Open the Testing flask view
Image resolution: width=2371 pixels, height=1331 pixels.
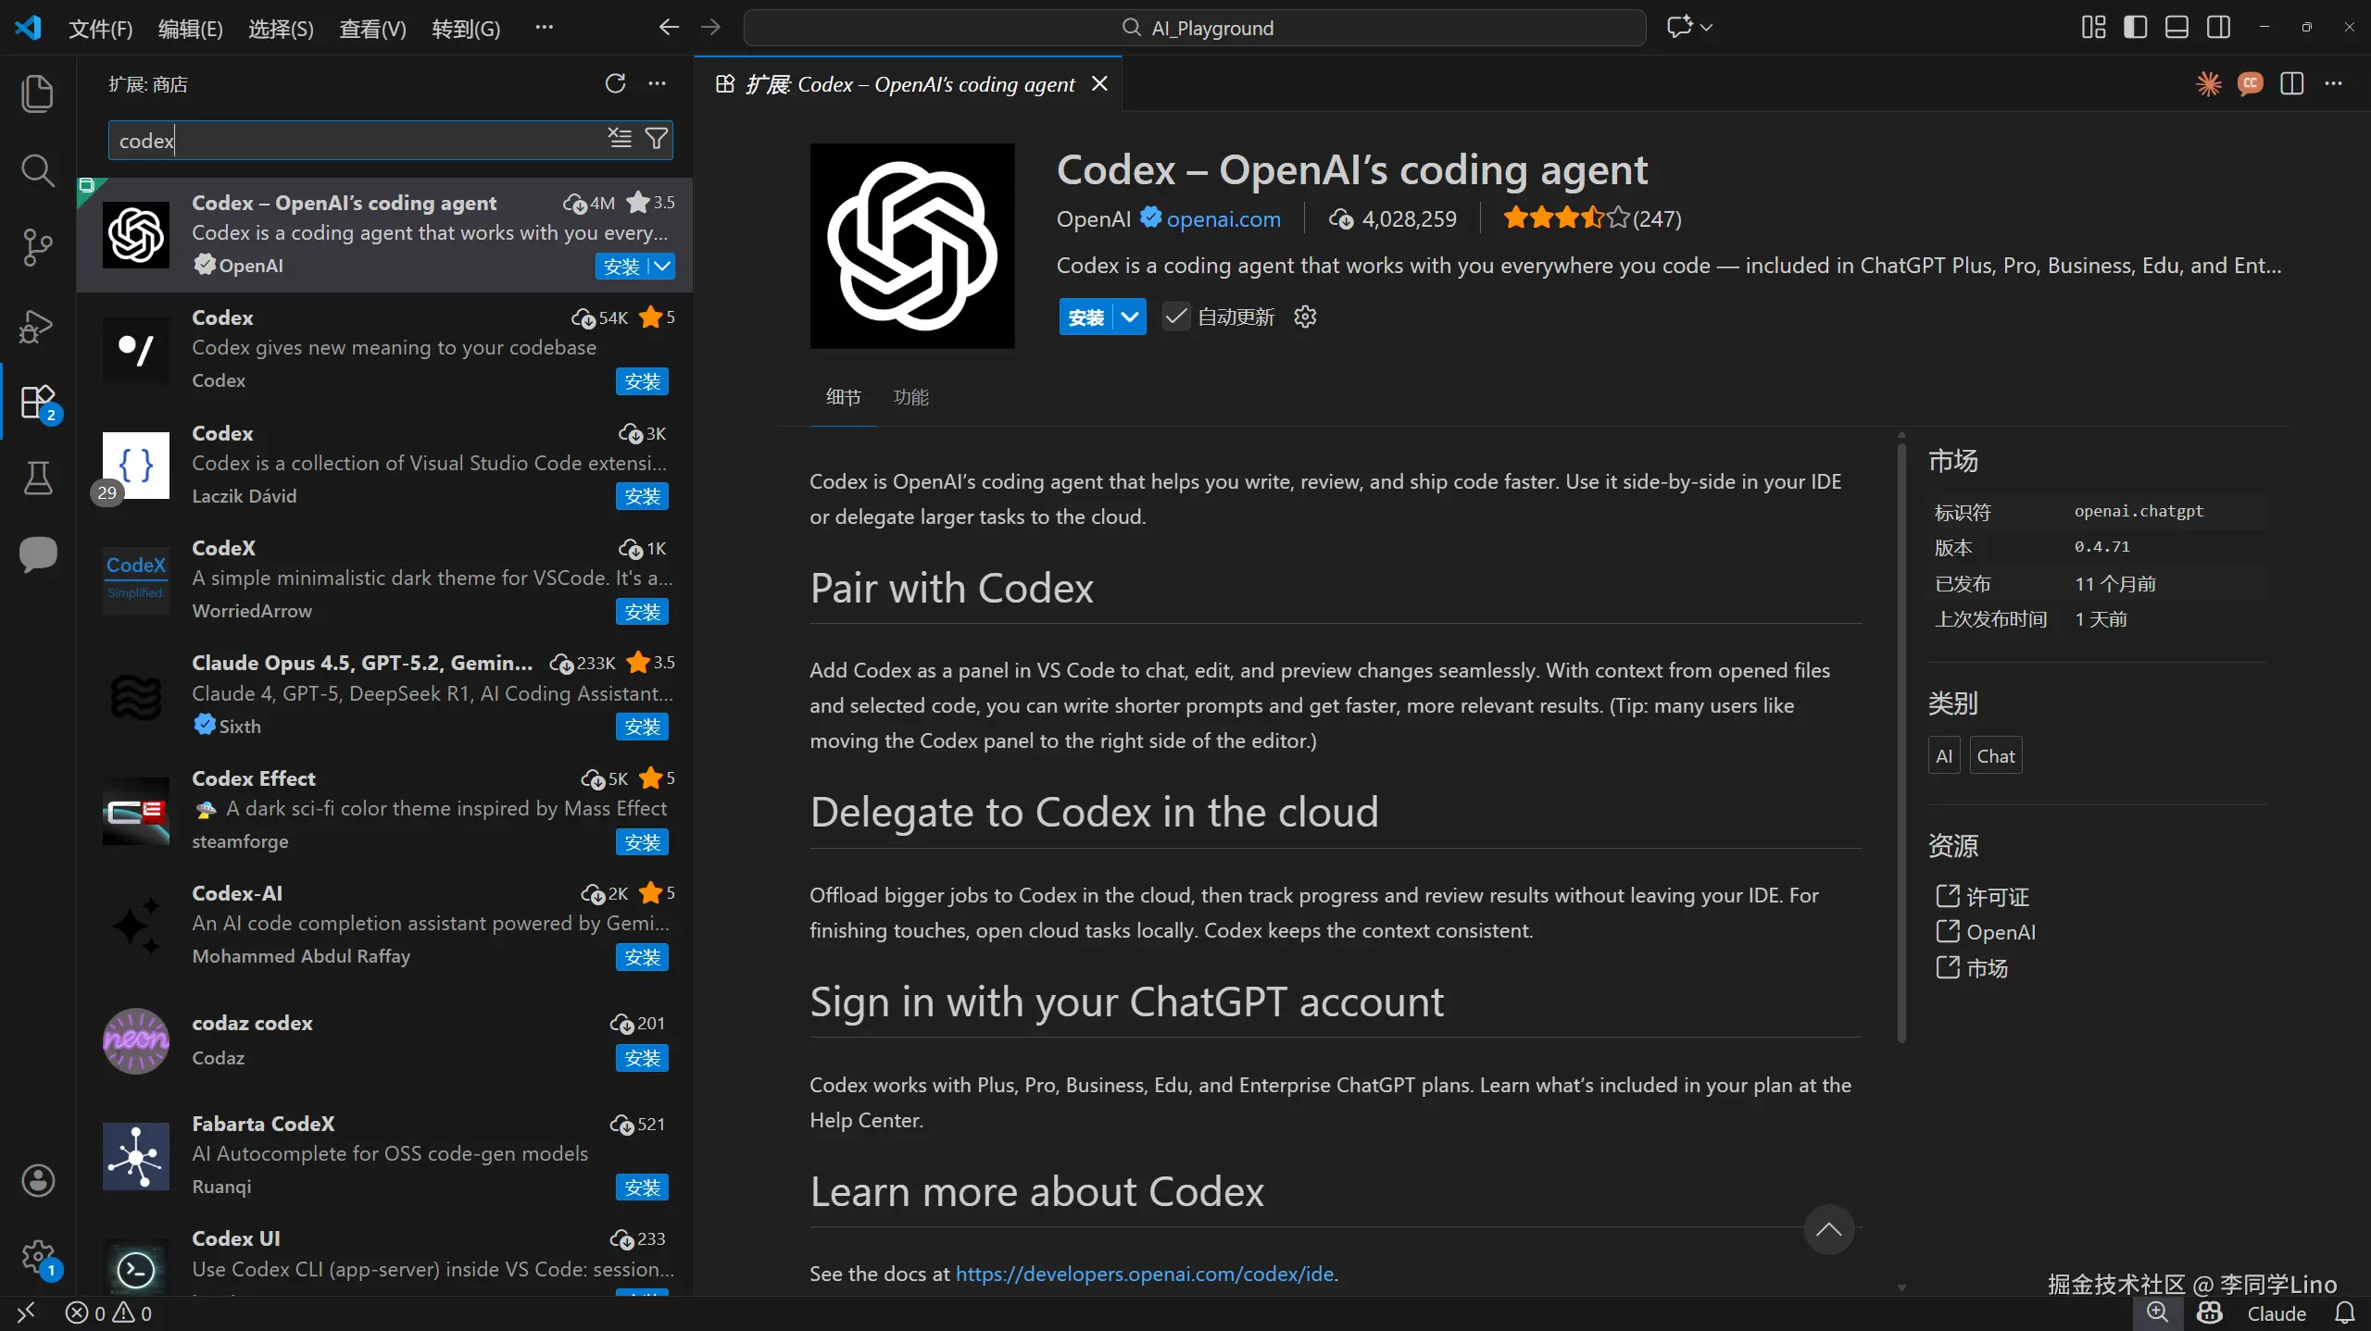click(x=37, y=478)
